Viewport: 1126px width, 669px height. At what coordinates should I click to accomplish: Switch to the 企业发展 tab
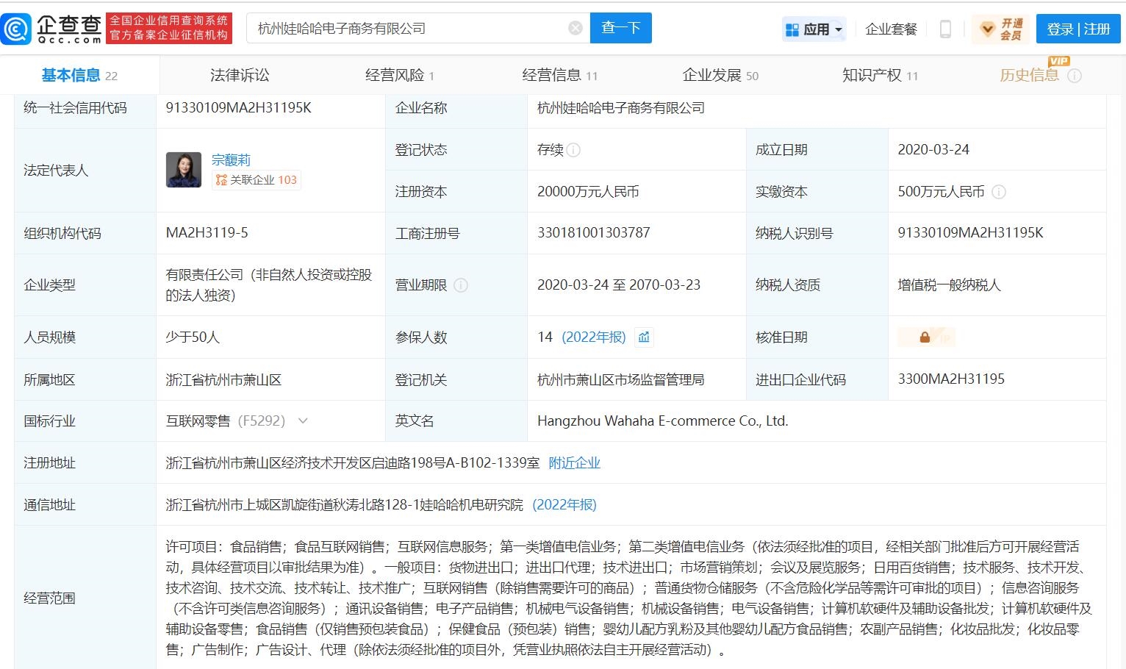[x=720, y=75]
